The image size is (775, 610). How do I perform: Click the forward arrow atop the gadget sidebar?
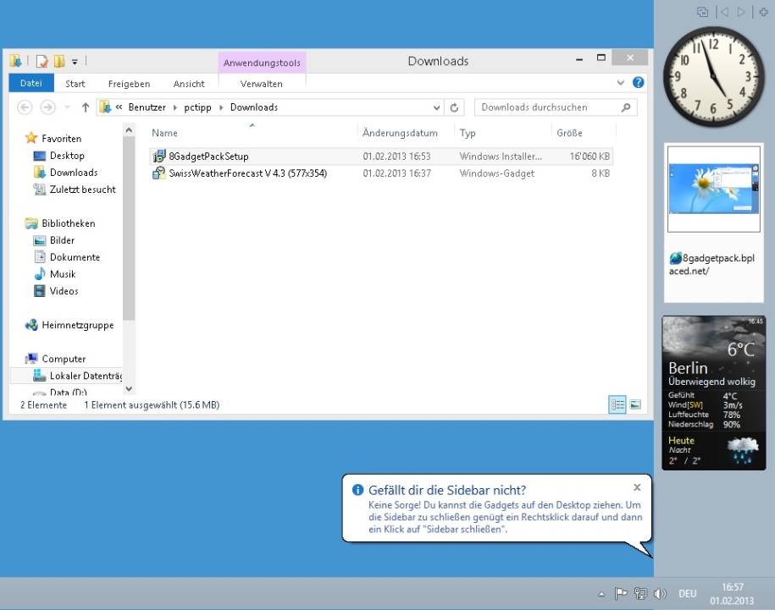[x=741, y=12]
